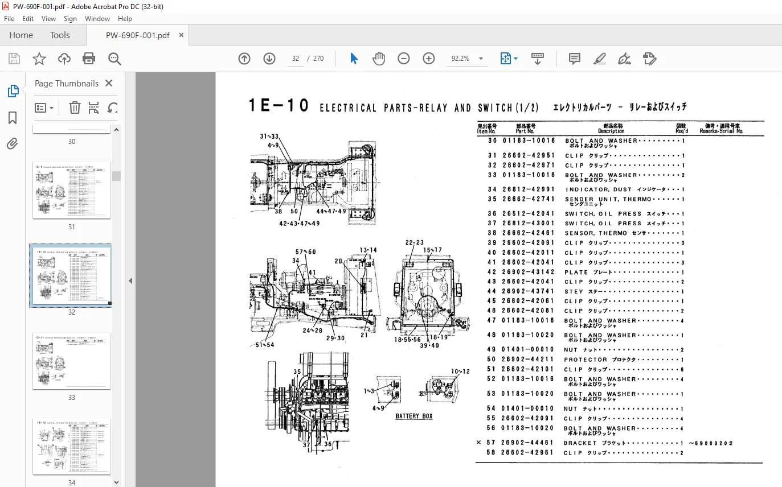Click the thumbnails scrollbar up arrow

(x=116, y=129)
